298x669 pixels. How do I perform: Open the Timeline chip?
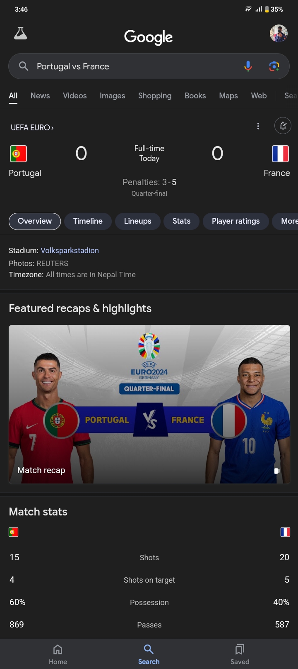tap(88, 221)
